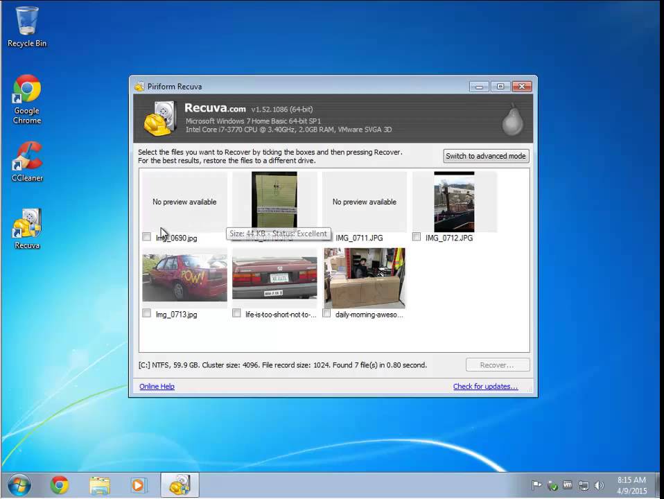This screenshot has width=664, height=499.
Task: Select the IMG_0712.JPG boat photo thumbnail
Action: tap(454, 202)
